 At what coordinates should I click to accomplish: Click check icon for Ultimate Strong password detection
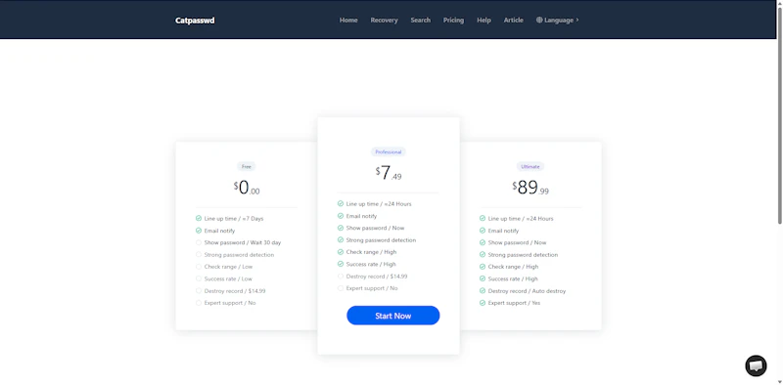tap(483, 255)
